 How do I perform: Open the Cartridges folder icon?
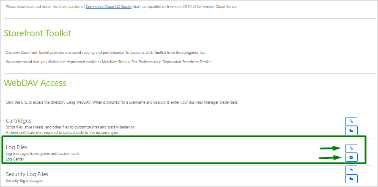(351, 131)
